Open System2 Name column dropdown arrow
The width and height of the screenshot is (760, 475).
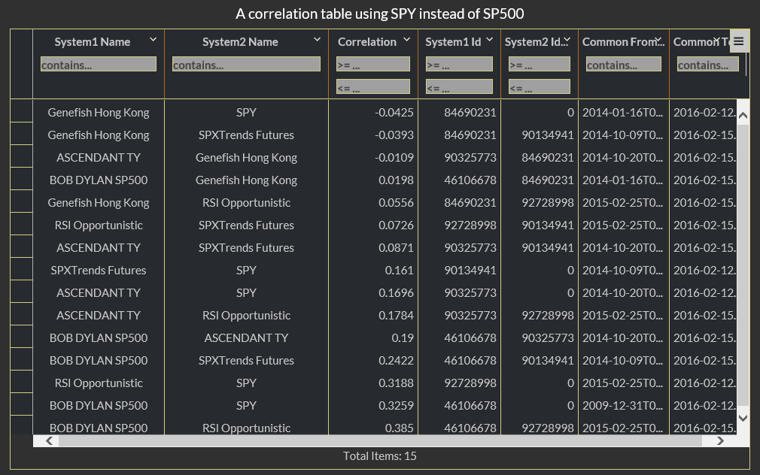(x=317, y=39)
